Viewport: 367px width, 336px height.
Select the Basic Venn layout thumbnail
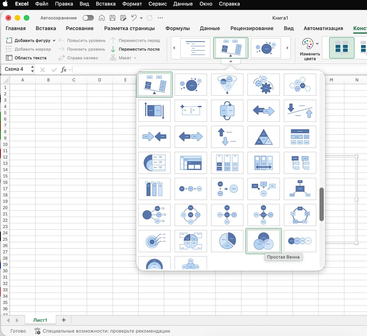coord(263,241)
